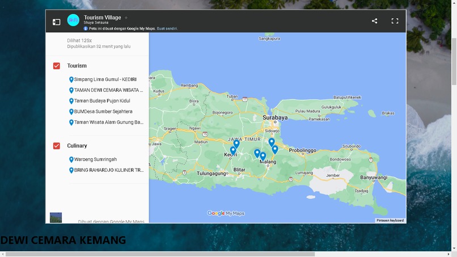Click pin icon next to BUMDesa Sumber Sejahtera

click(71, 111)
